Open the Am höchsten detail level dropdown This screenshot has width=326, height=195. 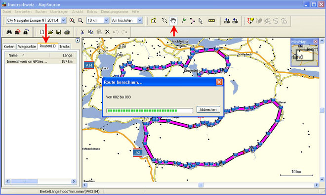click(140, 20)
